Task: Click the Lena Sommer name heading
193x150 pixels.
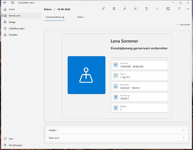Action: pos(124,41)
